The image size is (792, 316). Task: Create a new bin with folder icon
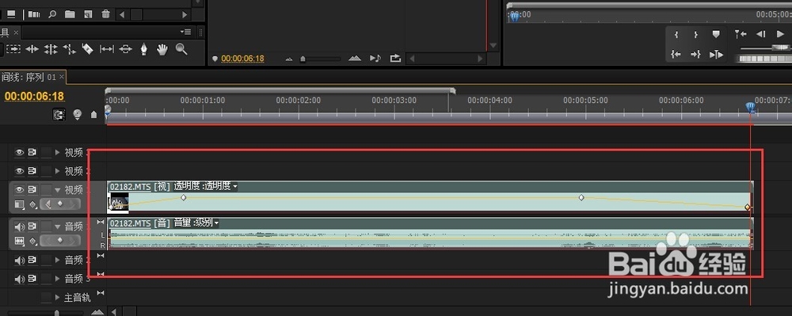coord(70,14)
